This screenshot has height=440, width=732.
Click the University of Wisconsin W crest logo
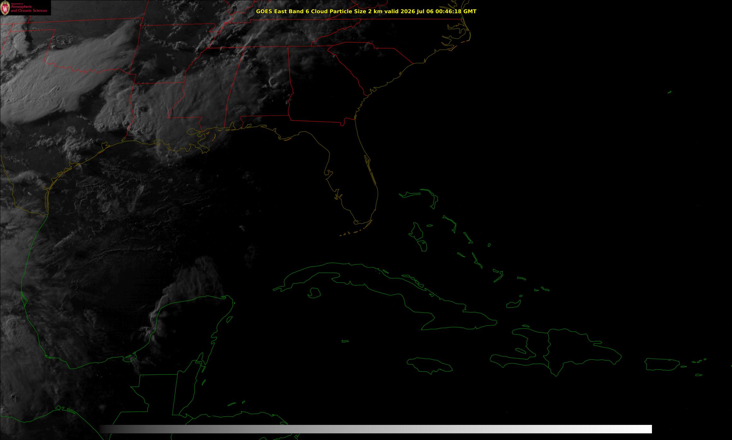(x=5, y=8)
